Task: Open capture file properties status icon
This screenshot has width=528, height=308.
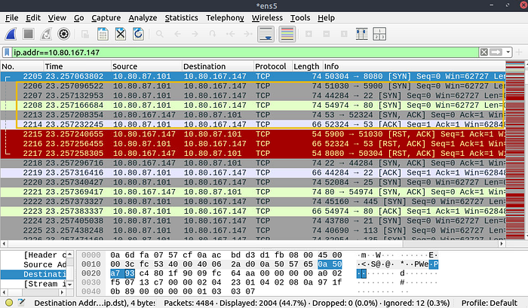Action: click(22, 303)
